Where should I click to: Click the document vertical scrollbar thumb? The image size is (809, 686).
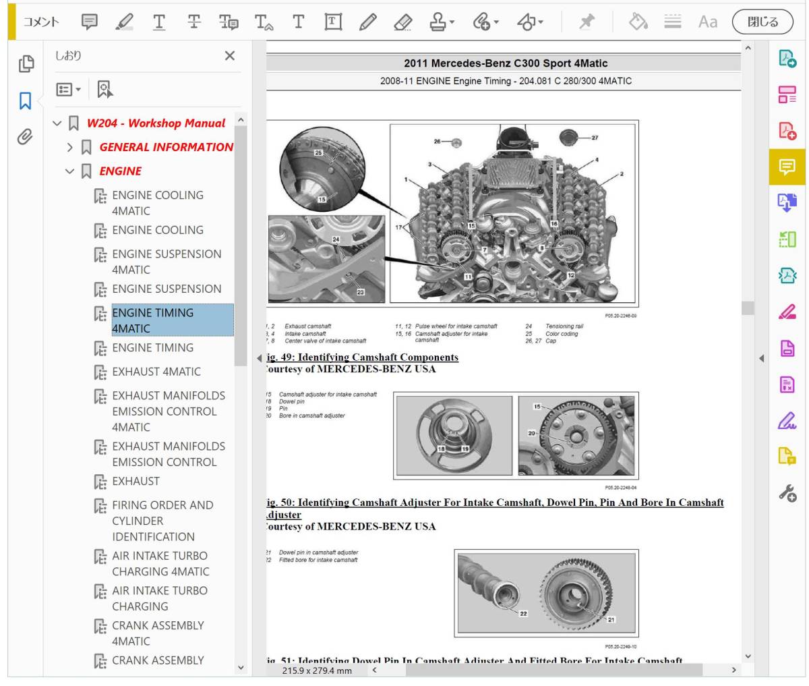click(x=748, y=308)
